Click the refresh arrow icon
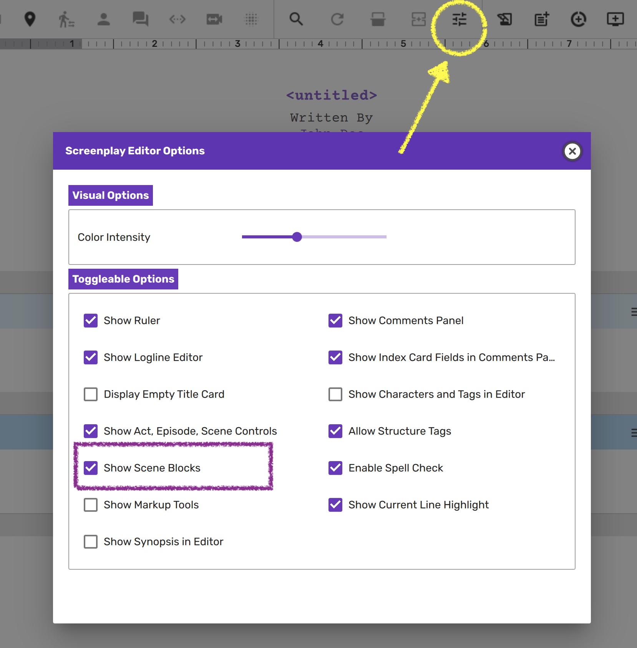 point(337,19)
